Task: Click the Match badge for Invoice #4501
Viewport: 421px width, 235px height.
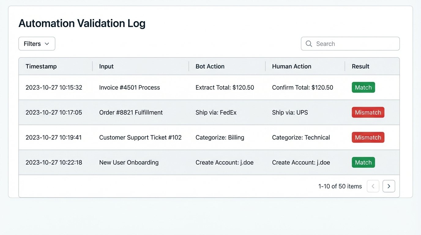Action: point(363,87)
